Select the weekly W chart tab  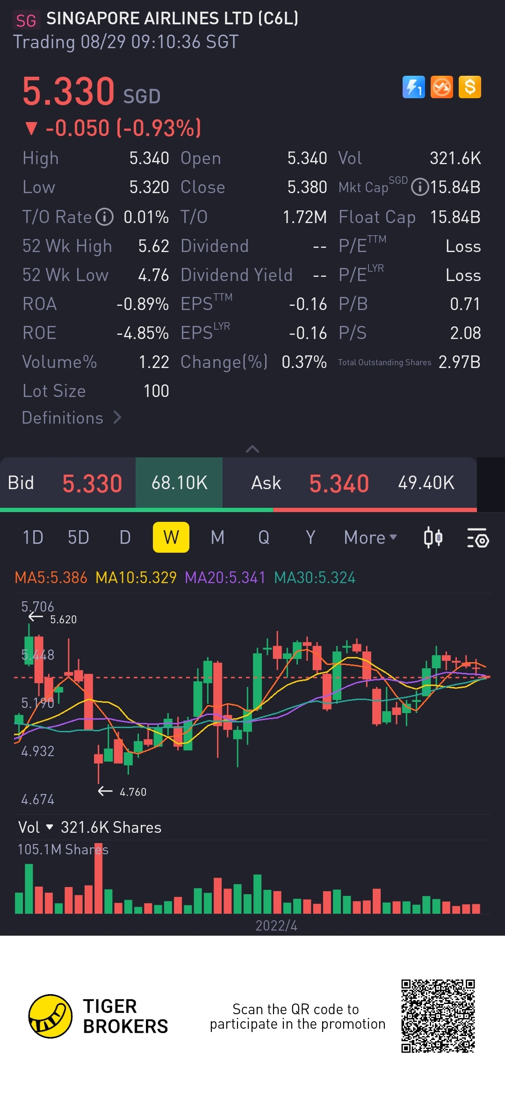[x=171, y=537]
